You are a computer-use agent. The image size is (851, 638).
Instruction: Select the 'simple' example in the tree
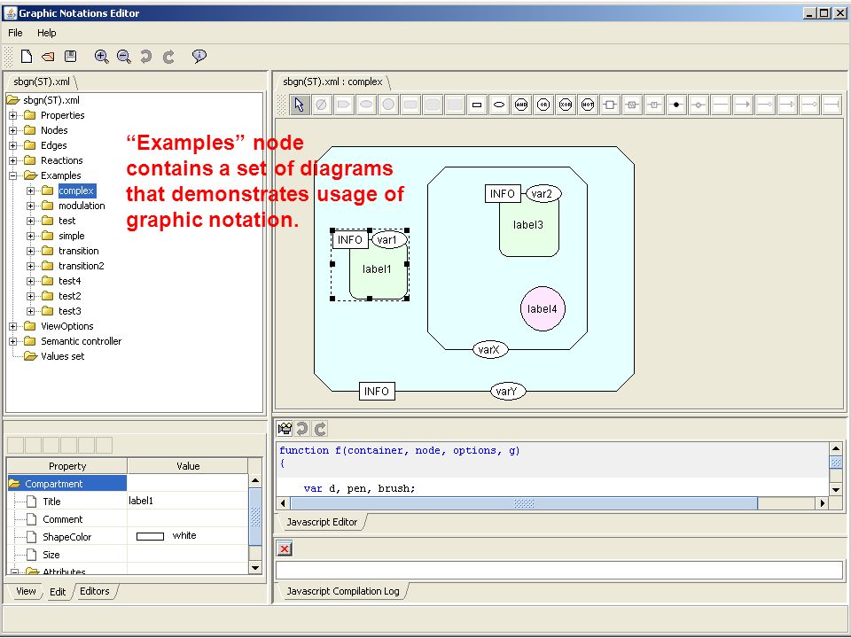click(72, 236)
